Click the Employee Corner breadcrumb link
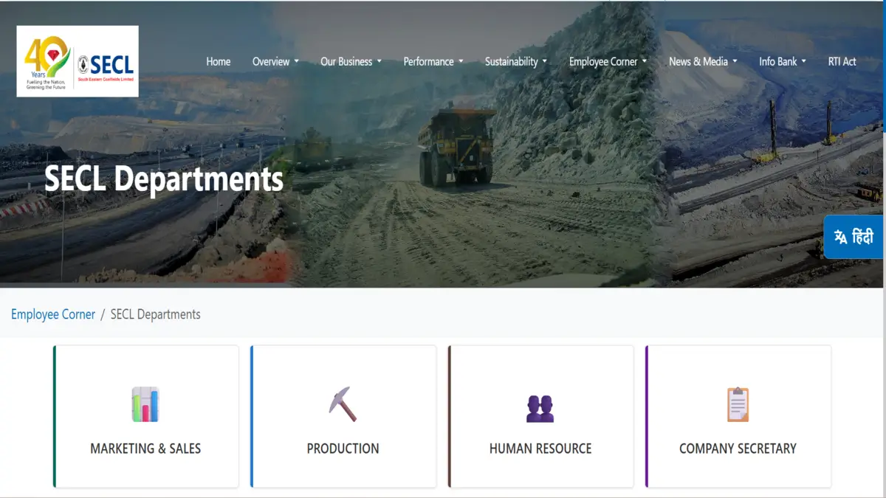Viewport: 886px width, 498px height. click(53, 314)
